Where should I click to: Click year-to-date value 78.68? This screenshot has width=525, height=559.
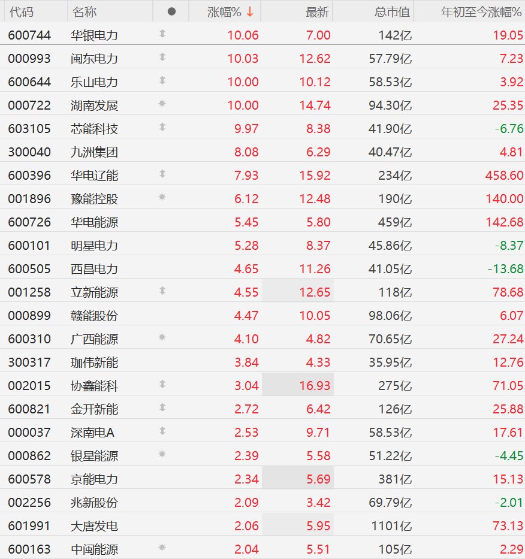508,292
